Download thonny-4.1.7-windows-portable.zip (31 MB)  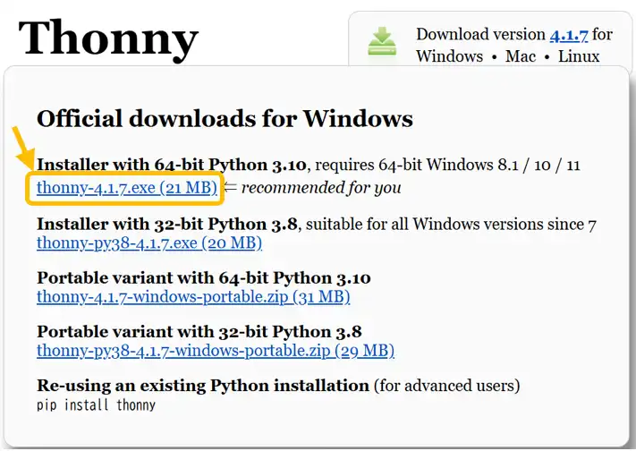(193, 297)
